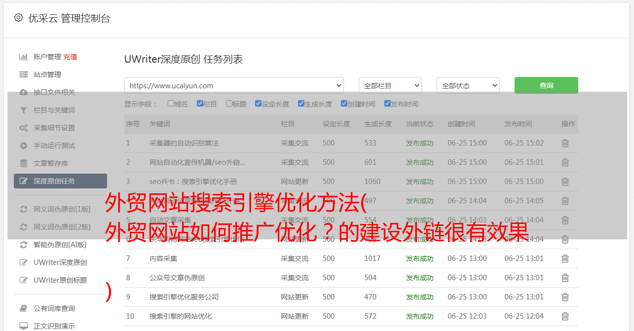Screen dimensions: 634x331
Task: Delete the task 公众号文章伪原创
Action: pos(565,278)
